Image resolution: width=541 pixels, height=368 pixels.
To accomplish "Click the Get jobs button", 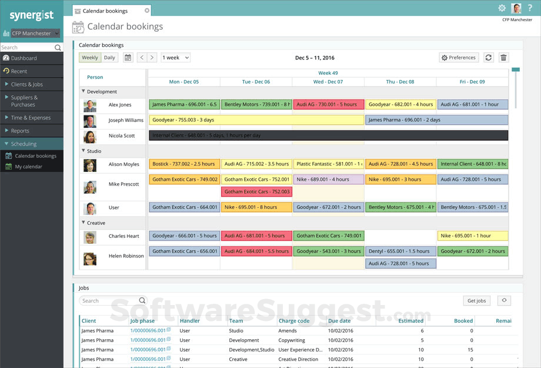I will [x=476, y=300].
